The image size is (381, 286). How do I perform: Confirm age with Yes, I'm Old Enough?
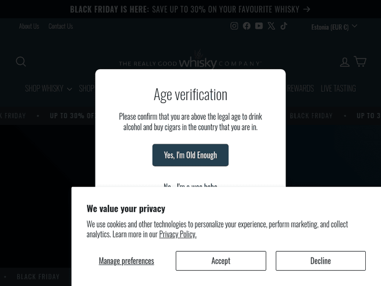190,155
